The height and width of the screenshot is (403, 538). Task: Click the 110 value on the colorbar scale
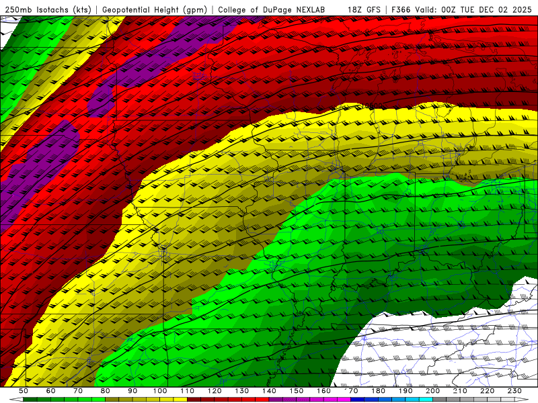coord(188,391)
